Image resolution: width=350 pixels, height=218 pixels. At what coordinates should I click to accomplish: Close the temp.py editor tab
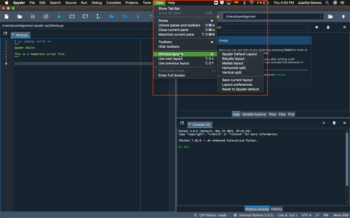[x=13, y=35]
